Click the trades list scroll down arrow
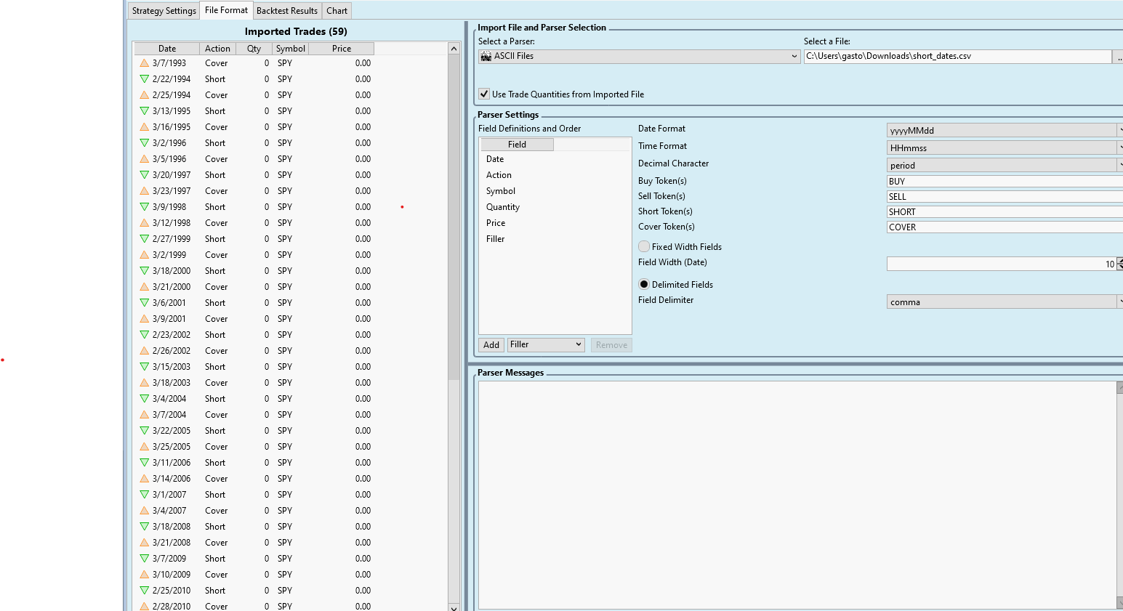1123x611 pixels. (x=454, y=607)
